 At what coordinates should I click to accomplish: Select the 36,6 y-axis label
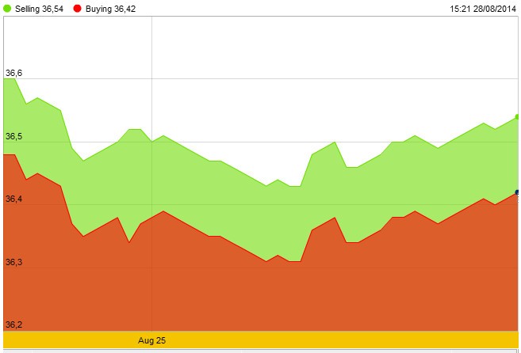click(x=14, y=74)
